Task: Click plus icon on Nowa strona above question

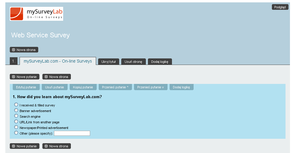Action: tap(46, 77)
